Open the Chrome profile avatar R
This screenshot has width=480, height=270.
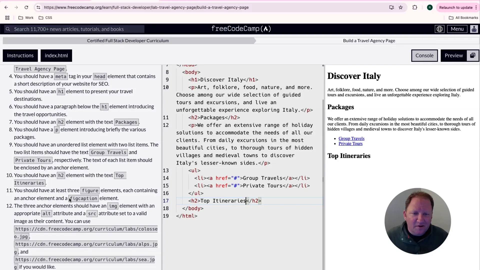coord(430,7)
